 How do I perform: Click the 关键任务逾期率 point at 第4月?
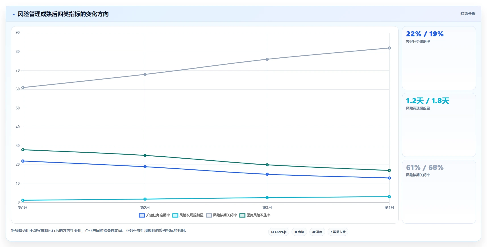[x=389, y=178]
